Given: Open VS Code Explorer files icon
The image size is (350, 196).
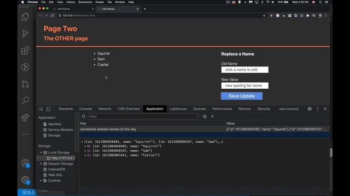Looking at the screenshot, I should tap(25, 17).
